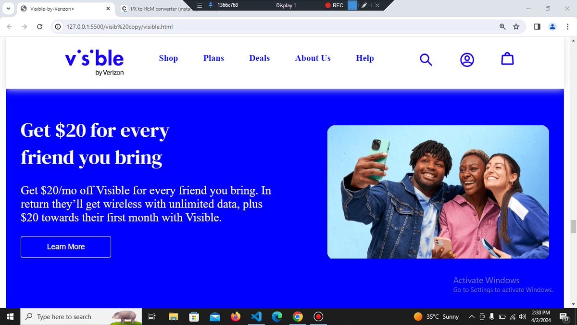Open Microsoft Edge from the taskbar
Screen dimensions: 577x325
click(277, 316)
